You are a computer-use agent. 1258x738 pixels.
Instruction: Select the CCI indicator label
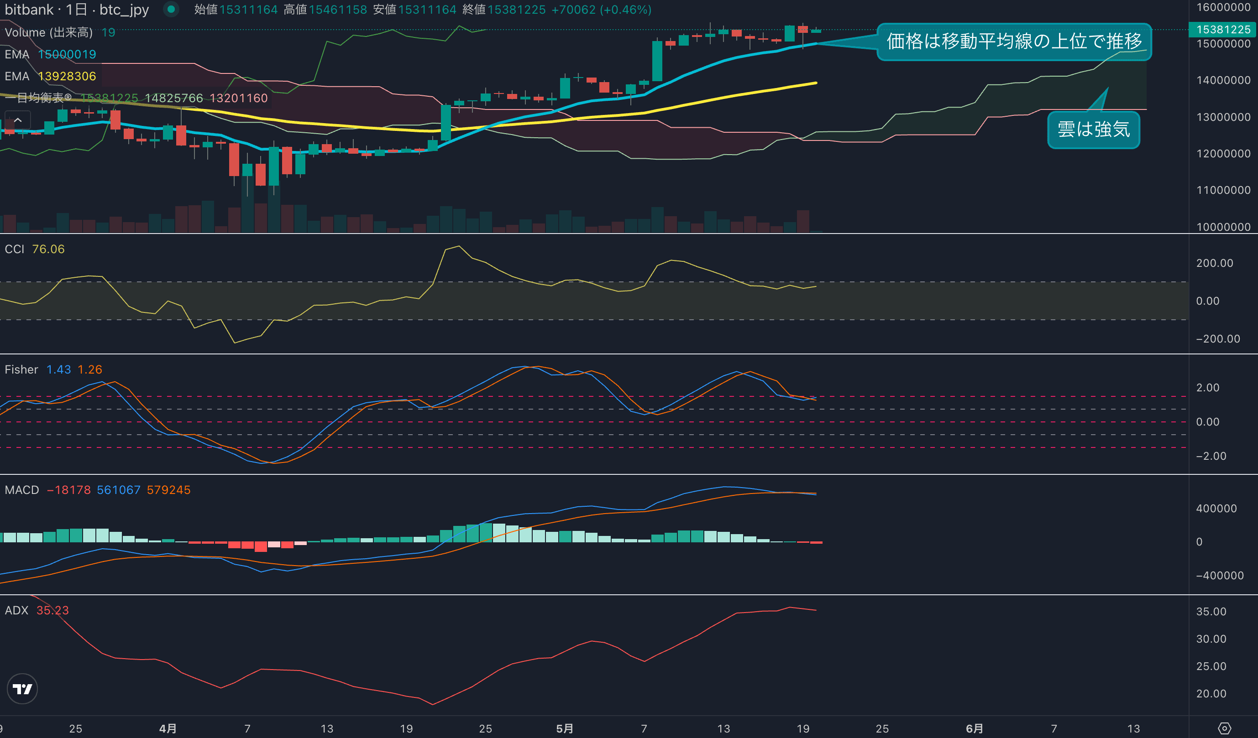[15, 249]
